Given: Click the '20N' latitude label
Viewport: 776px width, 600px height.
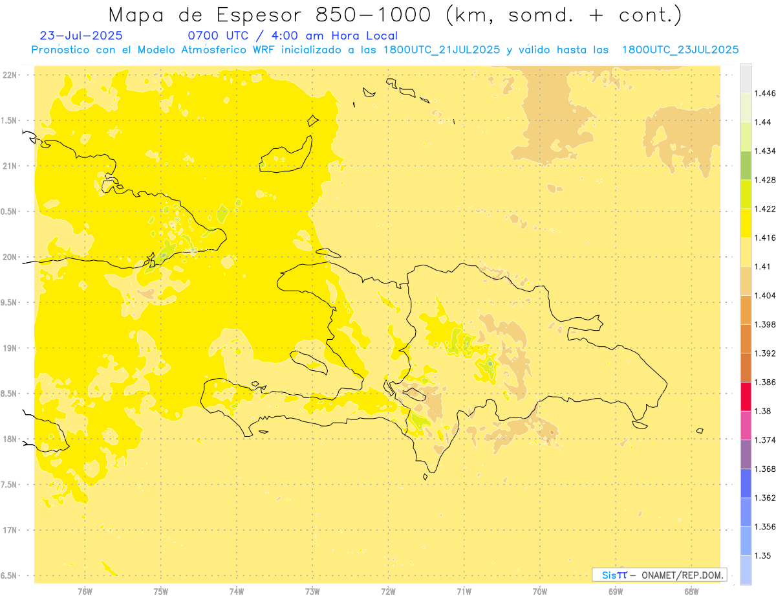Looking at the screenshot, I should 10,257.
